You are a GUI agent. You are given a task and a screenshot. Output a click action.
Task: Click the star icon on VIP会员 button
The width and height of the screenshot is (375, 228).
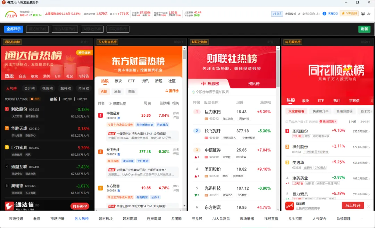(x=343, y=14)
